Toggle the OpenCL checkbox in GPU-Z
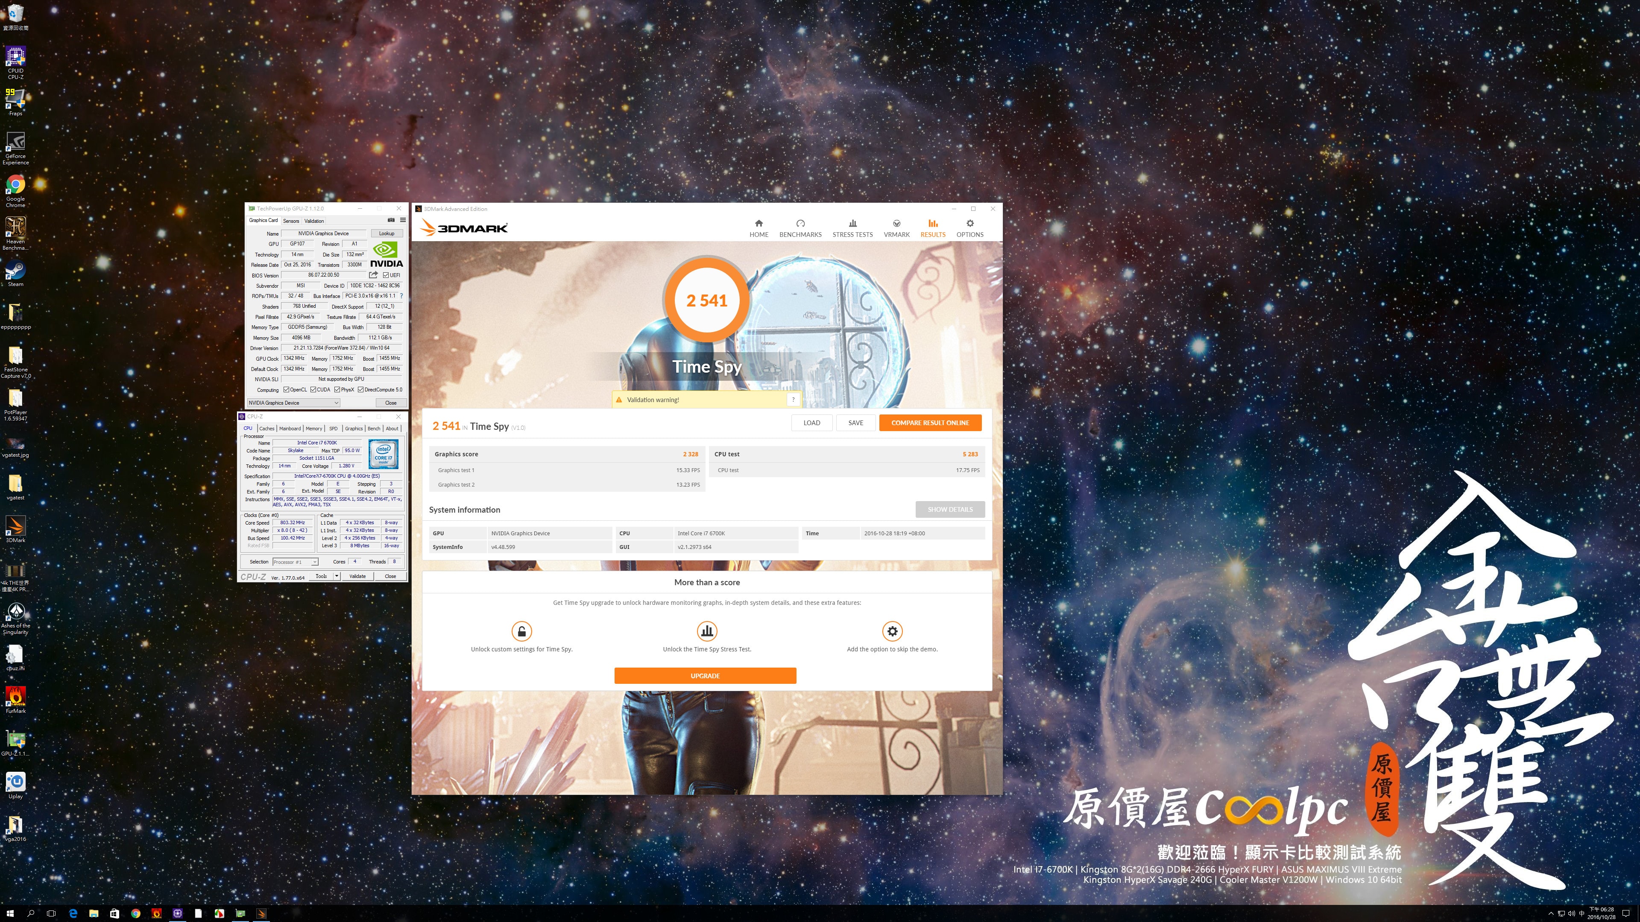This screenshot has width=1640, height=922. pyautogui.click(x=287, y=389)
